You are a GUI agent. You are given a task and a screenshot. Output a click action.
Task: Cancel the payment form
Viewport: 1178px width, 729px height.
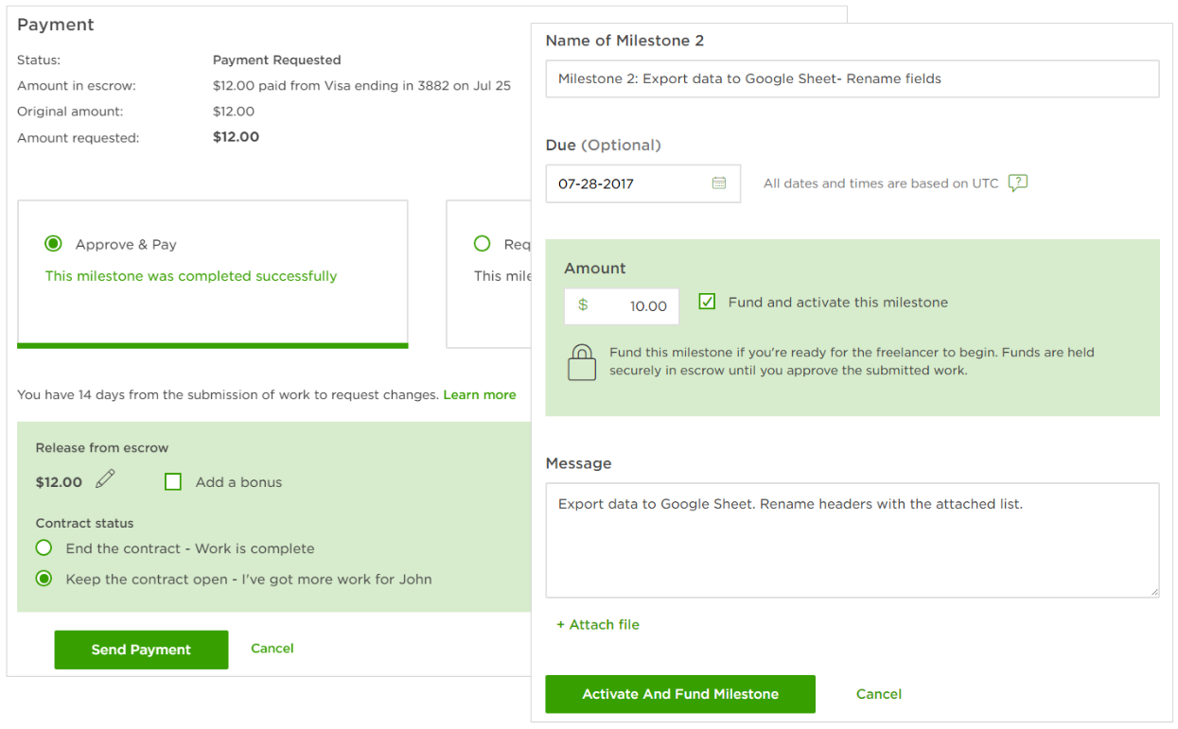tap(272, 649)
